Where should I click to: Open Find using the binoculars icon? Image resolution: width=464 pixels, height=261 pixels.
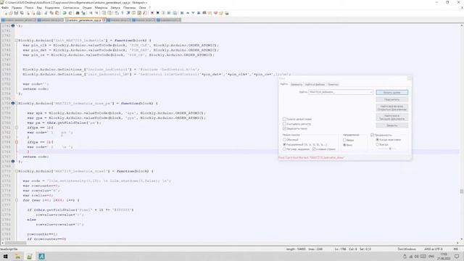(x=78, y=13)
